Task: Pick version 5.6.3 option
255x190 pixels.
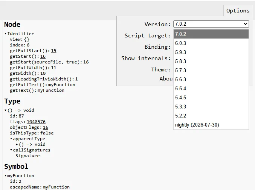Action: pyautogui.click(x=211, y=79)
